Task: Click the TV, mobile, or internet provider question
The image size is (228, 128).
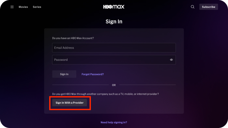Action: click(106, 94)
